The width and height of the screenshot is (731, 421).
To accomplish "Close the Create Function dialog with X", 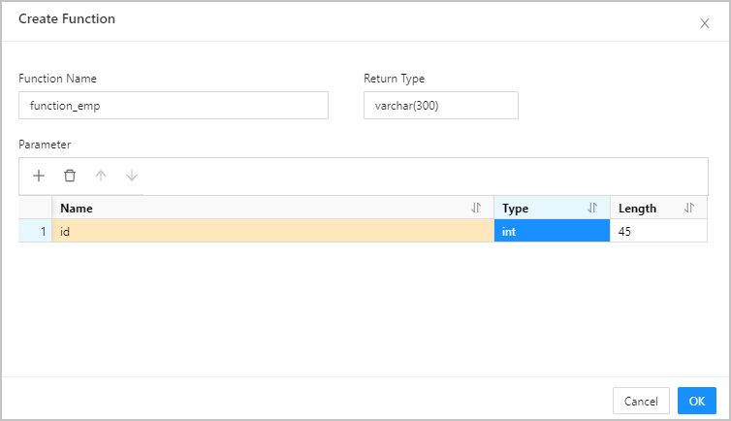I will 705,23.
